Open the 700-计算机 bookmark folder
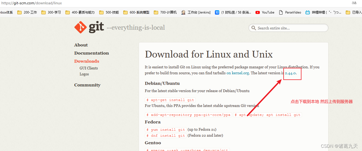 (165, 12)
